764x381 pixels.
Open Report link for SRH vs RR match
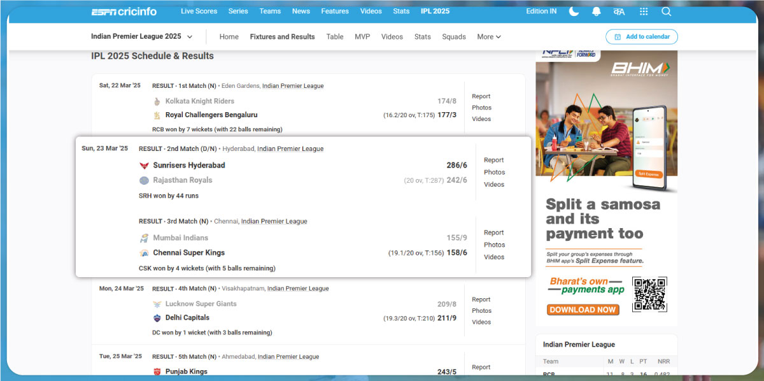(x=493, y=161)
